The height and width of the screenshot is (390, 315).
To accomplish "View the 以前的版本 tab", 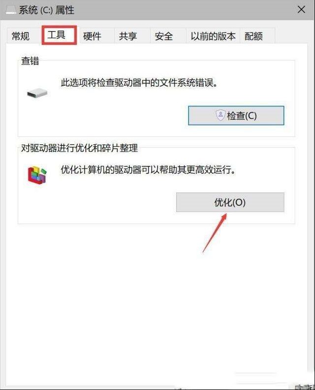I will click(x=213, y=36).
